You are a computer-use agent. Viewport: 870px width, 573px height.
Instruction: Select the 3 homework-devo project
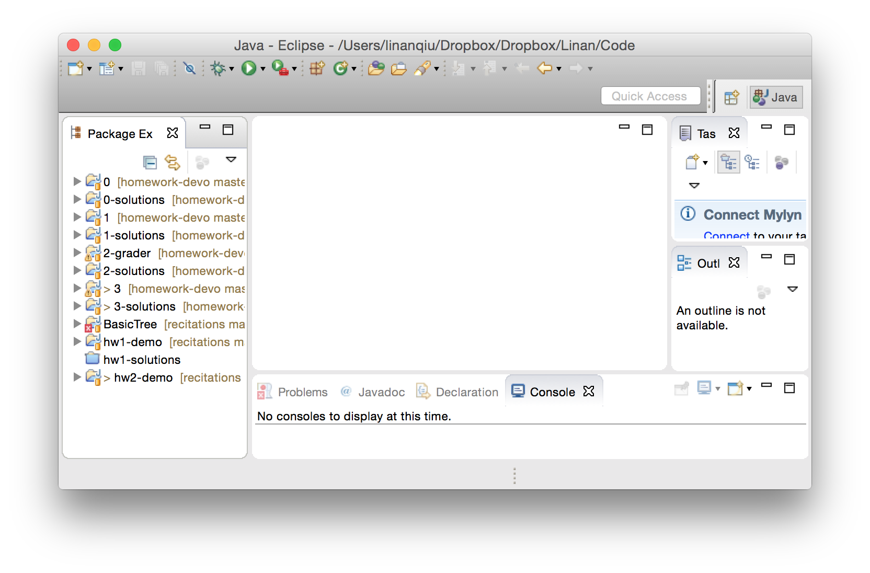point(165,289)
